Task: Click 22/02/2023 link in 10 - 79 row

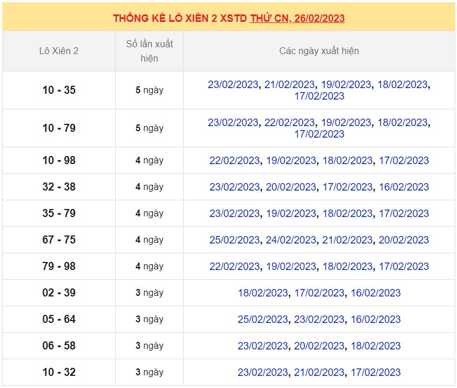Action: point(290,123)
